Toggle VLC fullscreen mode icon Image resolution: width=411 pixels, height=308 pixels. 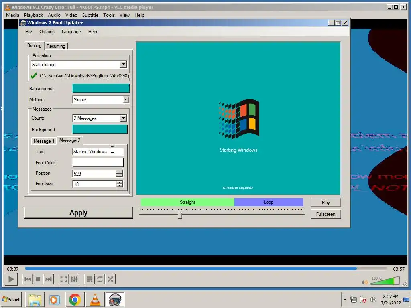coord(64,279)
